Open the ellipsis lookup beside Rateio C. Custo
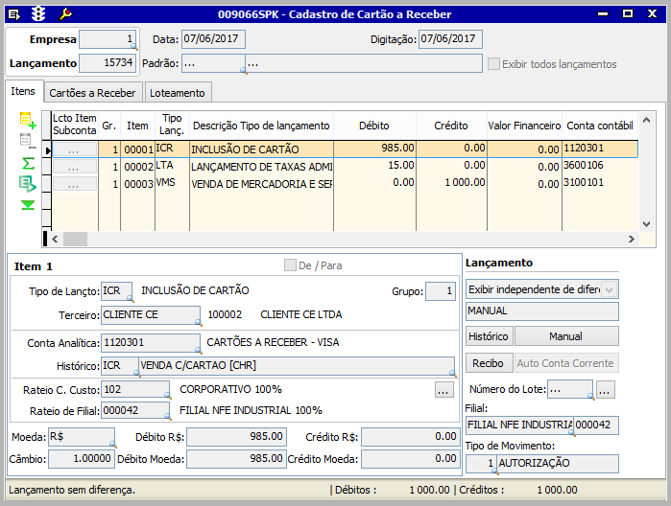 [x=443, y=390]
